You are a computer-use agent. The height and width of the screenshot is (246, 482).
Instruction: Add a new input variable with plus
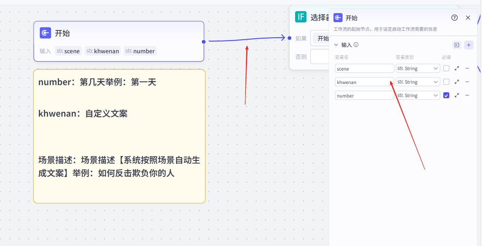coord(468,45)
